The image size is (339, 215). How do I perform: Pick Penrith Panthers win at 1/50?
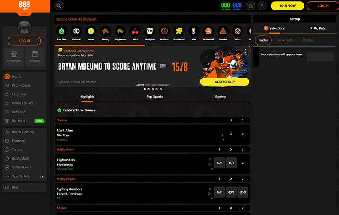[x=243, y=192]
